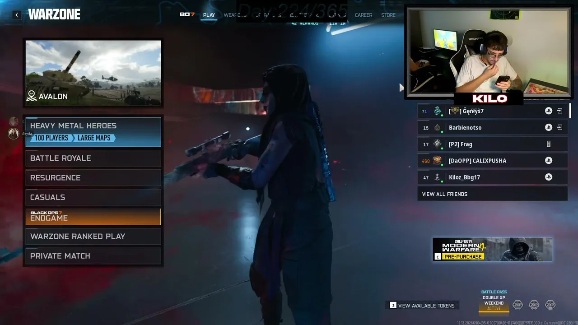Image resolution: width=578 pixels, height=325 pixels.
Task: Click PlayStation icon on Ğęńłýš7's row
Action: [x=548, y=111]
